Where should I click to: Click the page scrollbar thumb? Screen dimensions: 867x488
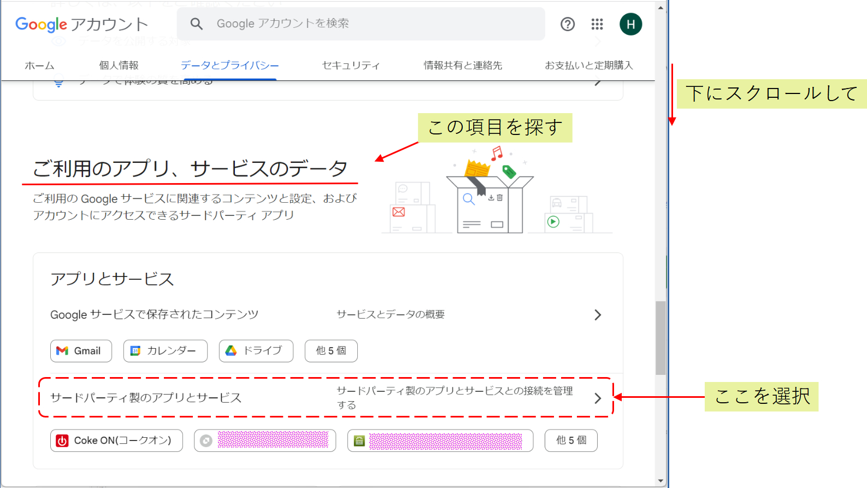coord(661,338)
